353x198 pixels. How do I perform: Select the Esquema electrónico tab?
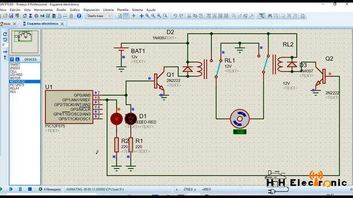42,24
